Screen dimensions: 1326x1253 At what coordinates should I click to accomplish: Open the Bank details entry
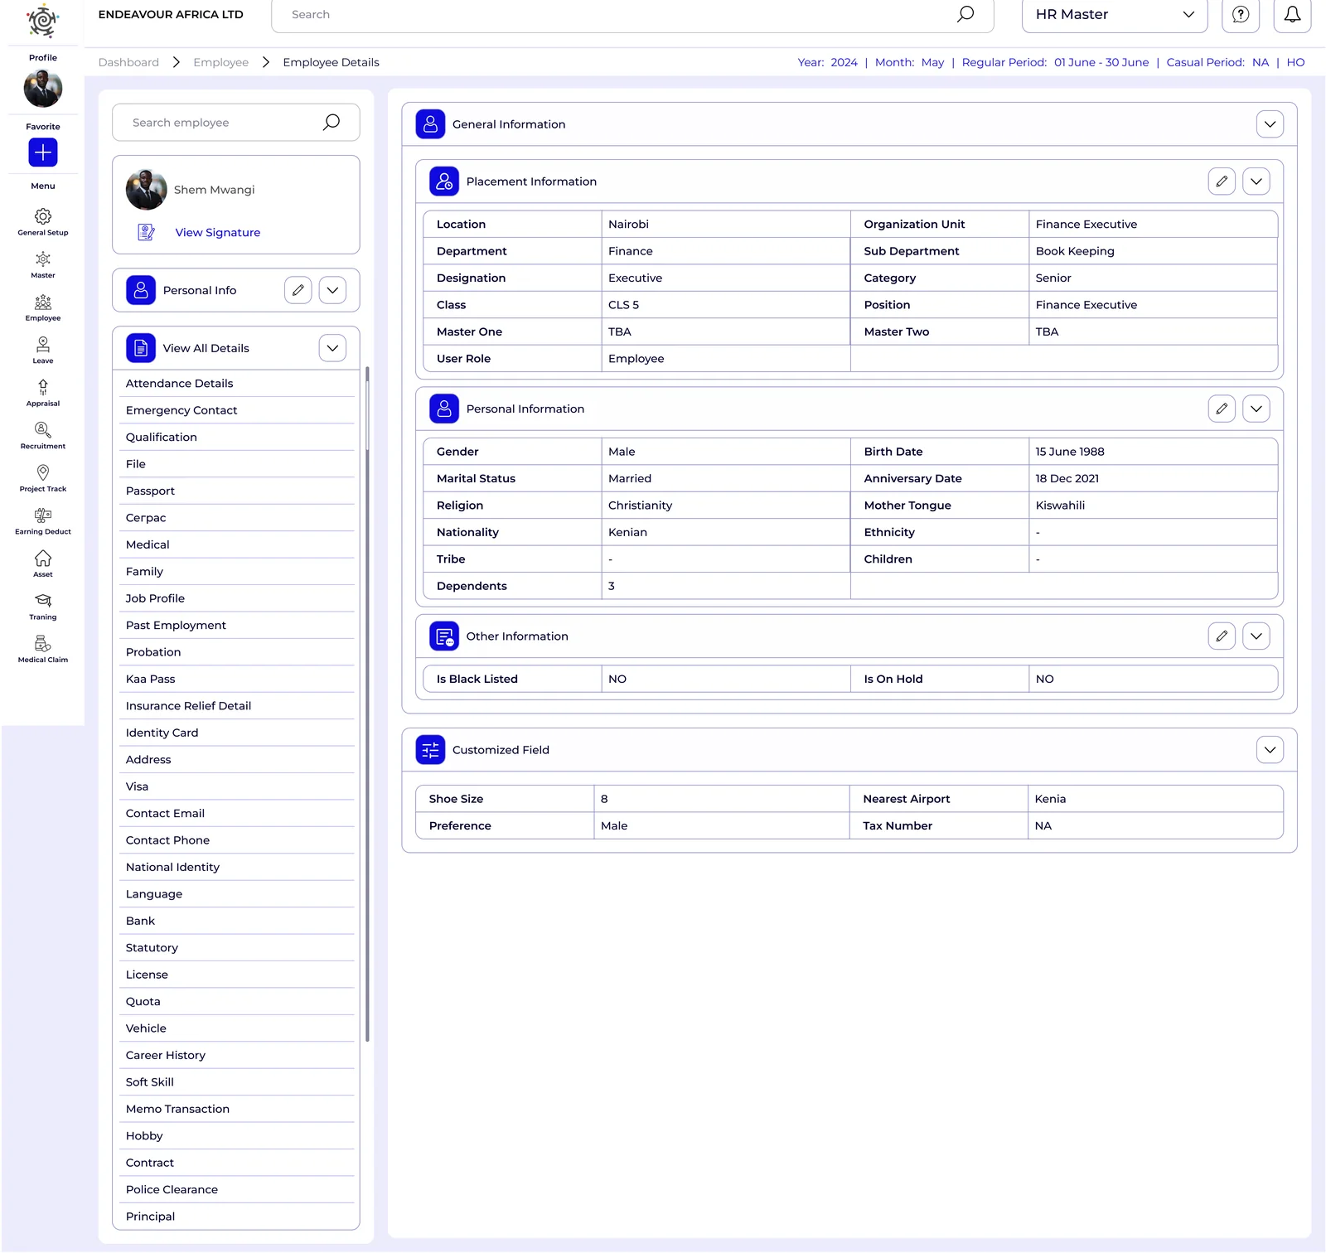pyautogui.click(x=237, y=921)
